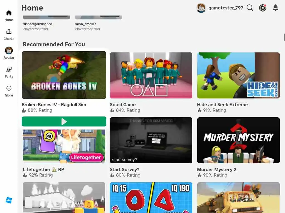Open dlshadgamingpro friend profile

tap(38, 24)
